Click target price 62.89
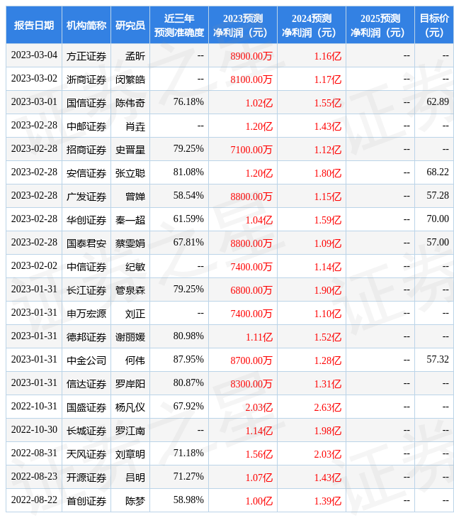The height and width of the screenshot is (518, 454). (438, 101)
